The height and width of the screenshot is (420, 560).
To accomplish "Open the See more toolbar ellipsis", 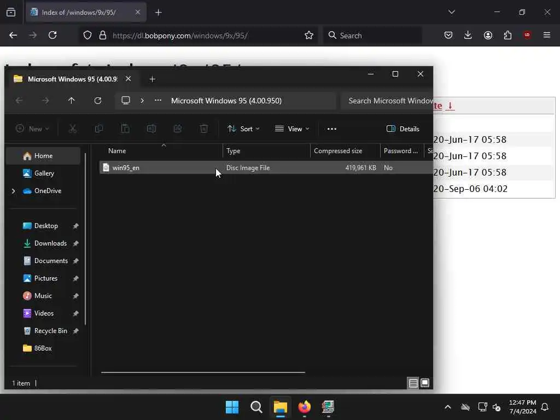I will [332, 129].
